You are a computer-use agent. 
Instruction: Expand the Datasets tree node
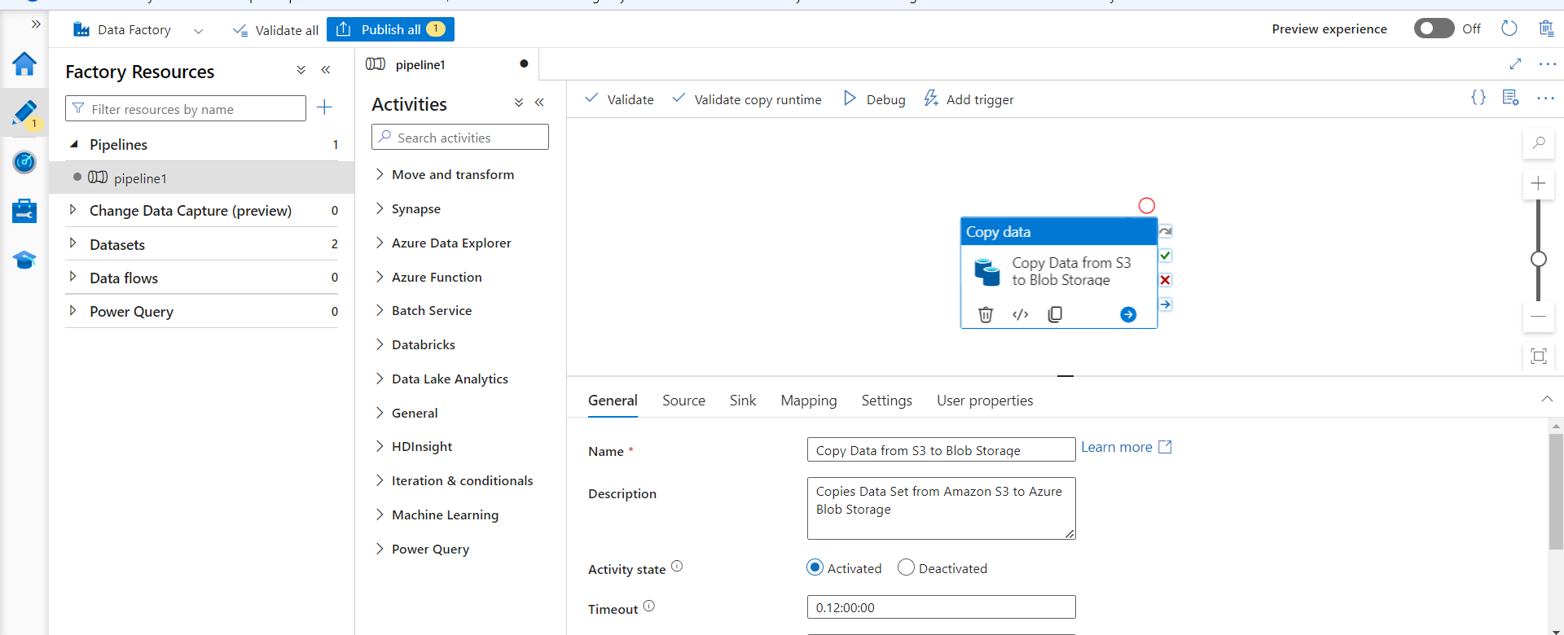pyautogui.click(x=73, y=243)
